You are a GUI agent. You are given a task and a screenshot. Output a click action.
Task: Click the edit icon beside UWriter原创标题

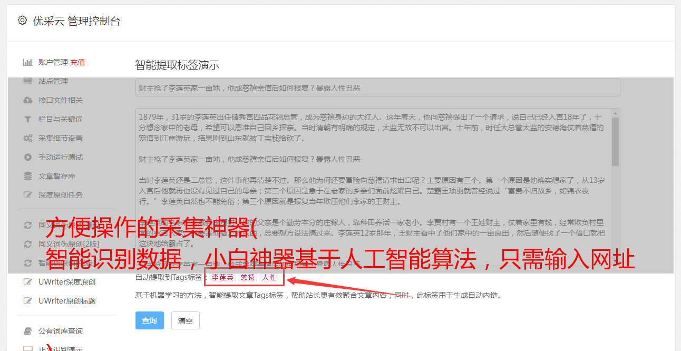pos(27,301)
